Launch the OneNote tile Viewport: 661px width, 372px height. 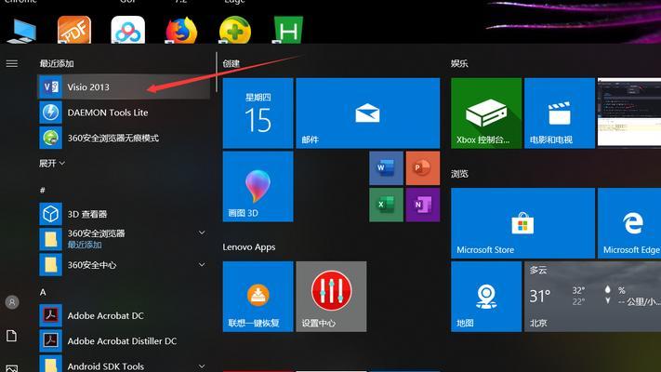click(423, 205)
